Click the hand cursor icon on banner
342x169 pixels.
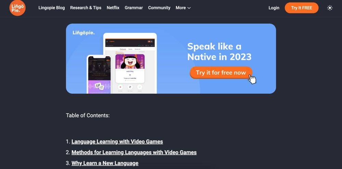tap(252, 79)
